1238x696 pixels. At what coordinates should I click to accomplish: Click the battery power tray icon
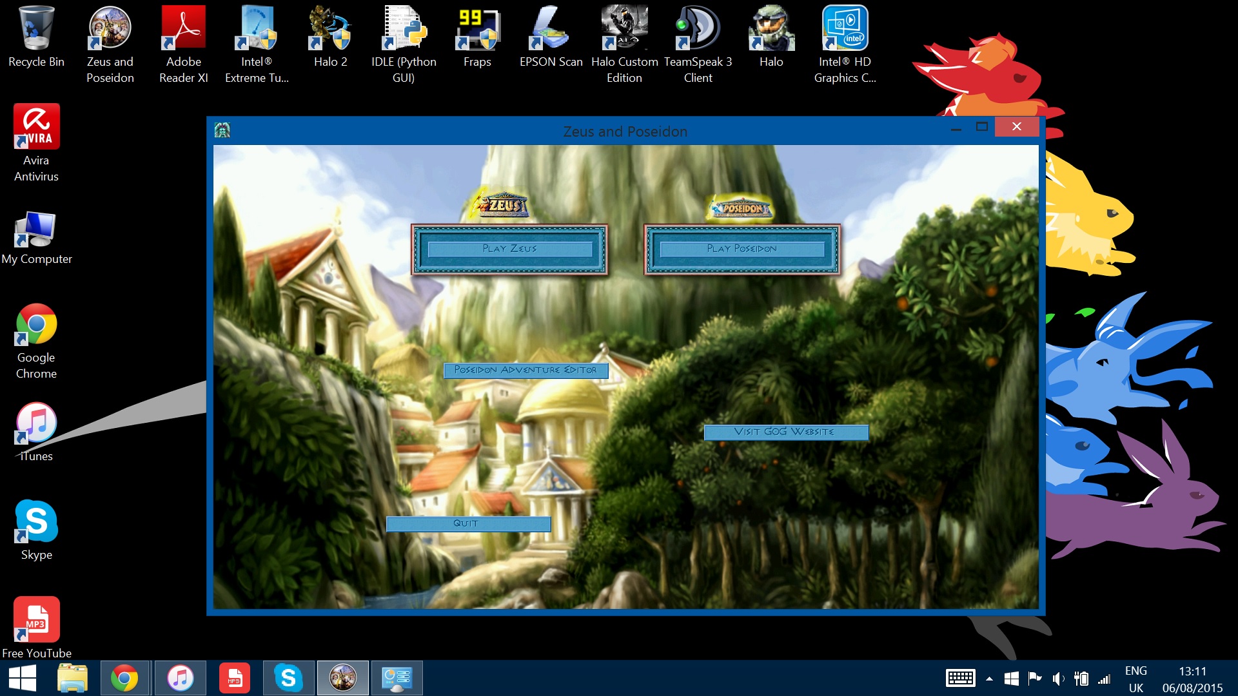click(1081, 679)
